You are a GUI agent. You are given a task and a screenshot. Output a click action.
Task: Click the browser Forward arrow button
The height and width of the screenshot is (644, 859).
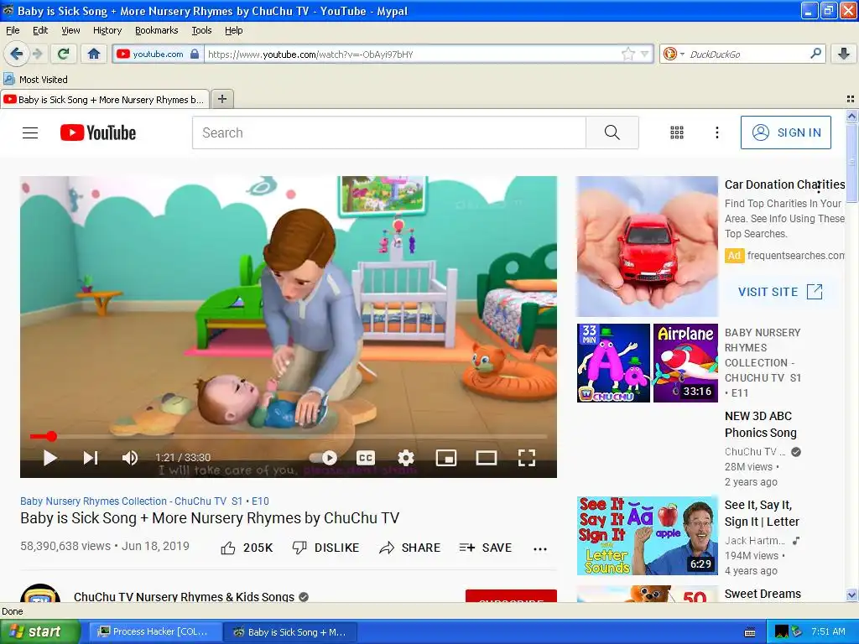point(37,54)
